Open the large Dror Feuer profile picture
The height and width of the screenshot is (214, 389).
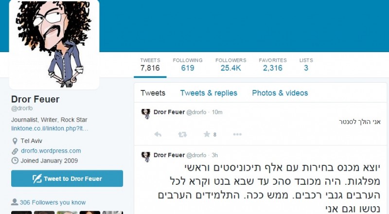point(54,43)
